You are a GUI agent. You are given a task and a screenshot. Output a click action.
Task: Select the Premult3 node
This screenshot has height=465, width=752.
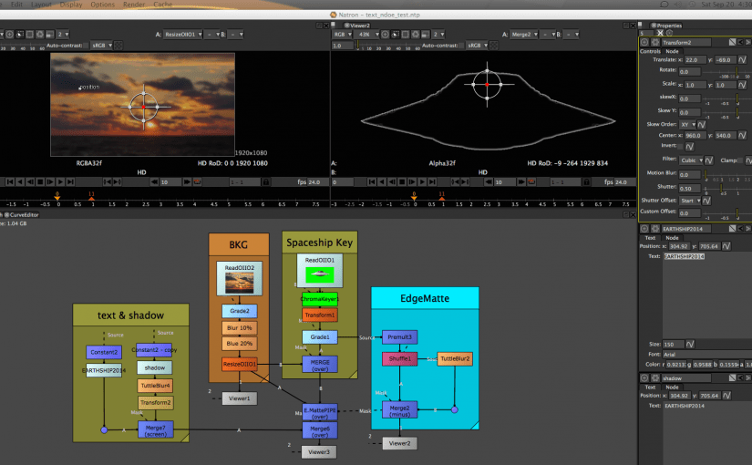399,336
